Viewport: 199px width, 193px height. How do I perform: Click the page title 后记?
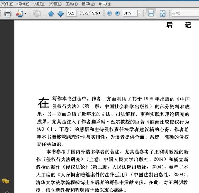[x=179, y=25]
